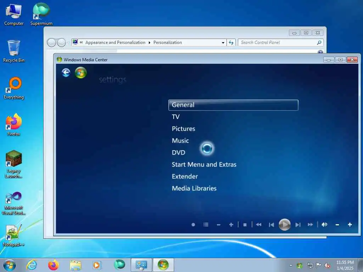
Task: Click the Fast Forward button
Action: click(310, 225)
